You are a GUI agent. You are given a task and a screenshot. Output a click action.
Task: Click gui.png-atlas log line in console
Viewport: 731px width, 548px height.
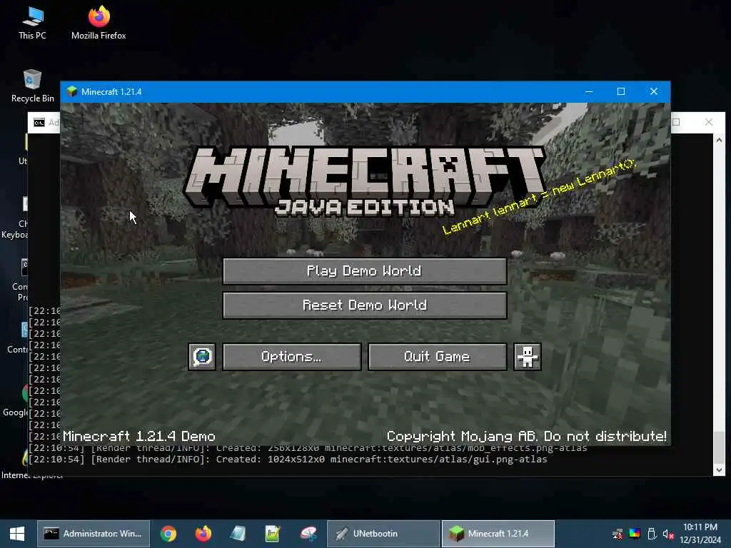(288, 460)
